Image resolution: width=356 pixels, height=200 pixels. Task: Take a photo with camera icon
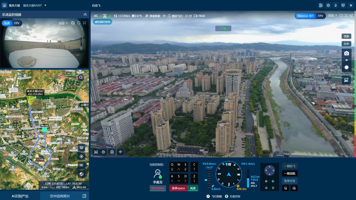pyautogui.click(x=347, y=53)
